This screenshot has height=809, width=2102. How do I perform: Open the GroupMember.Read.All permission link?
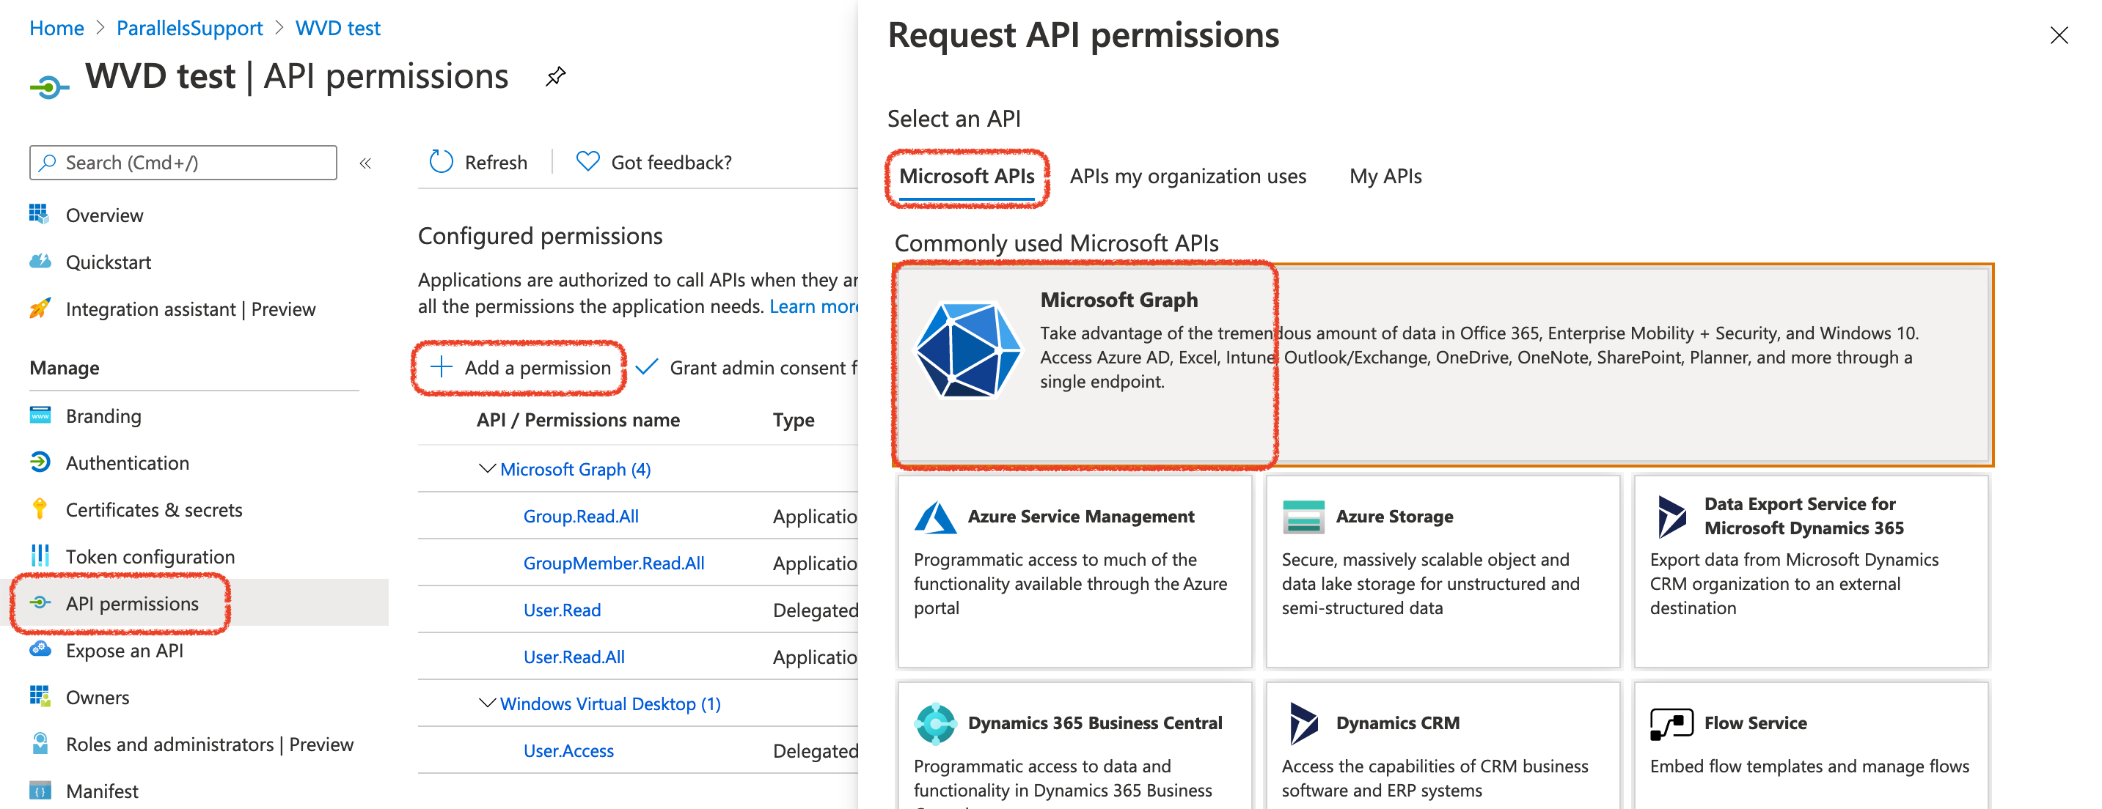(x=614, y=563)
